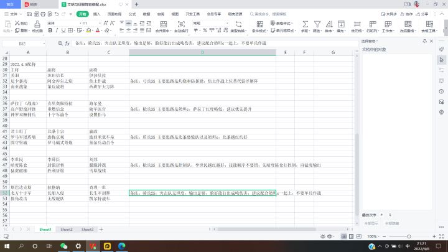Click the zoom slider handle
This screenshot has height=252, width=448.
click(409, 236)
